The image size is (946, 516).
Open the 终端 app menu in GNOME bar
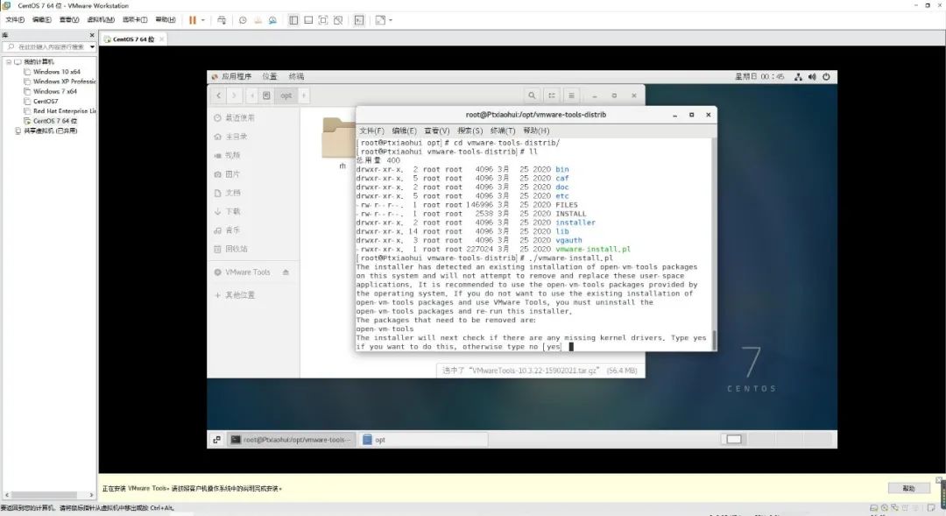(x=296, y=76)
